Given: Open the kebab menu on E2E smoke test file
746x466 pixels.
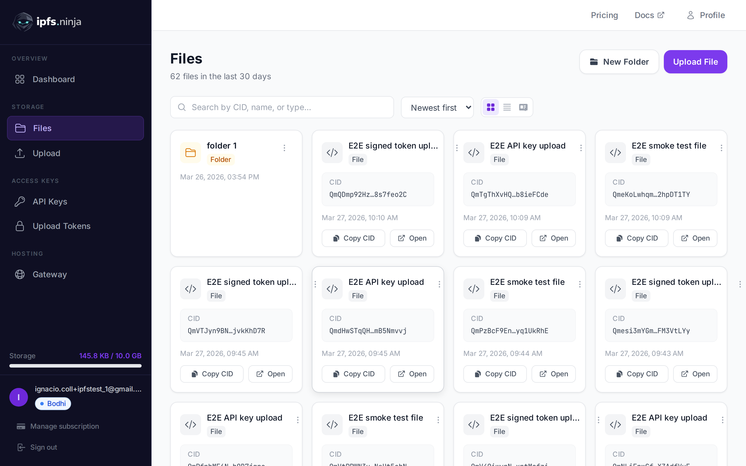Looking at the screenshot, I should 721,148.
